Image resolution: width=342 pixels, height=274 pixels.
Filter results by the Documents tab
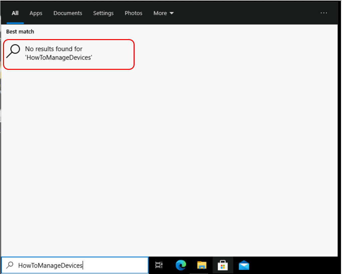click(68, 13)
